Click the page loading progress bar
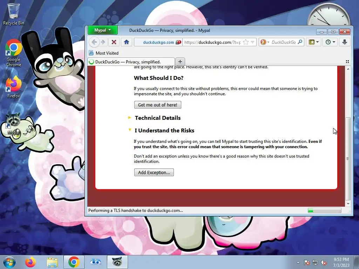Viewport: 359px width, 269px height. coord(324,211)
